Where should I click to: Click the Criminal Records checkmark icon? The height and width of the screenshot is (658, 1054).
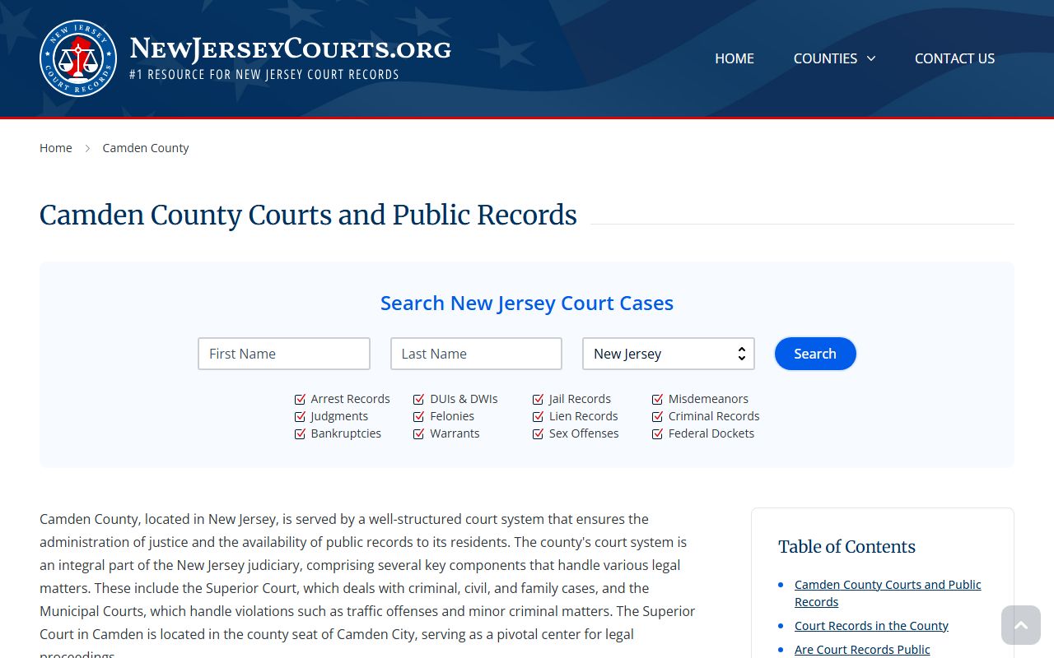click(658, 416)
